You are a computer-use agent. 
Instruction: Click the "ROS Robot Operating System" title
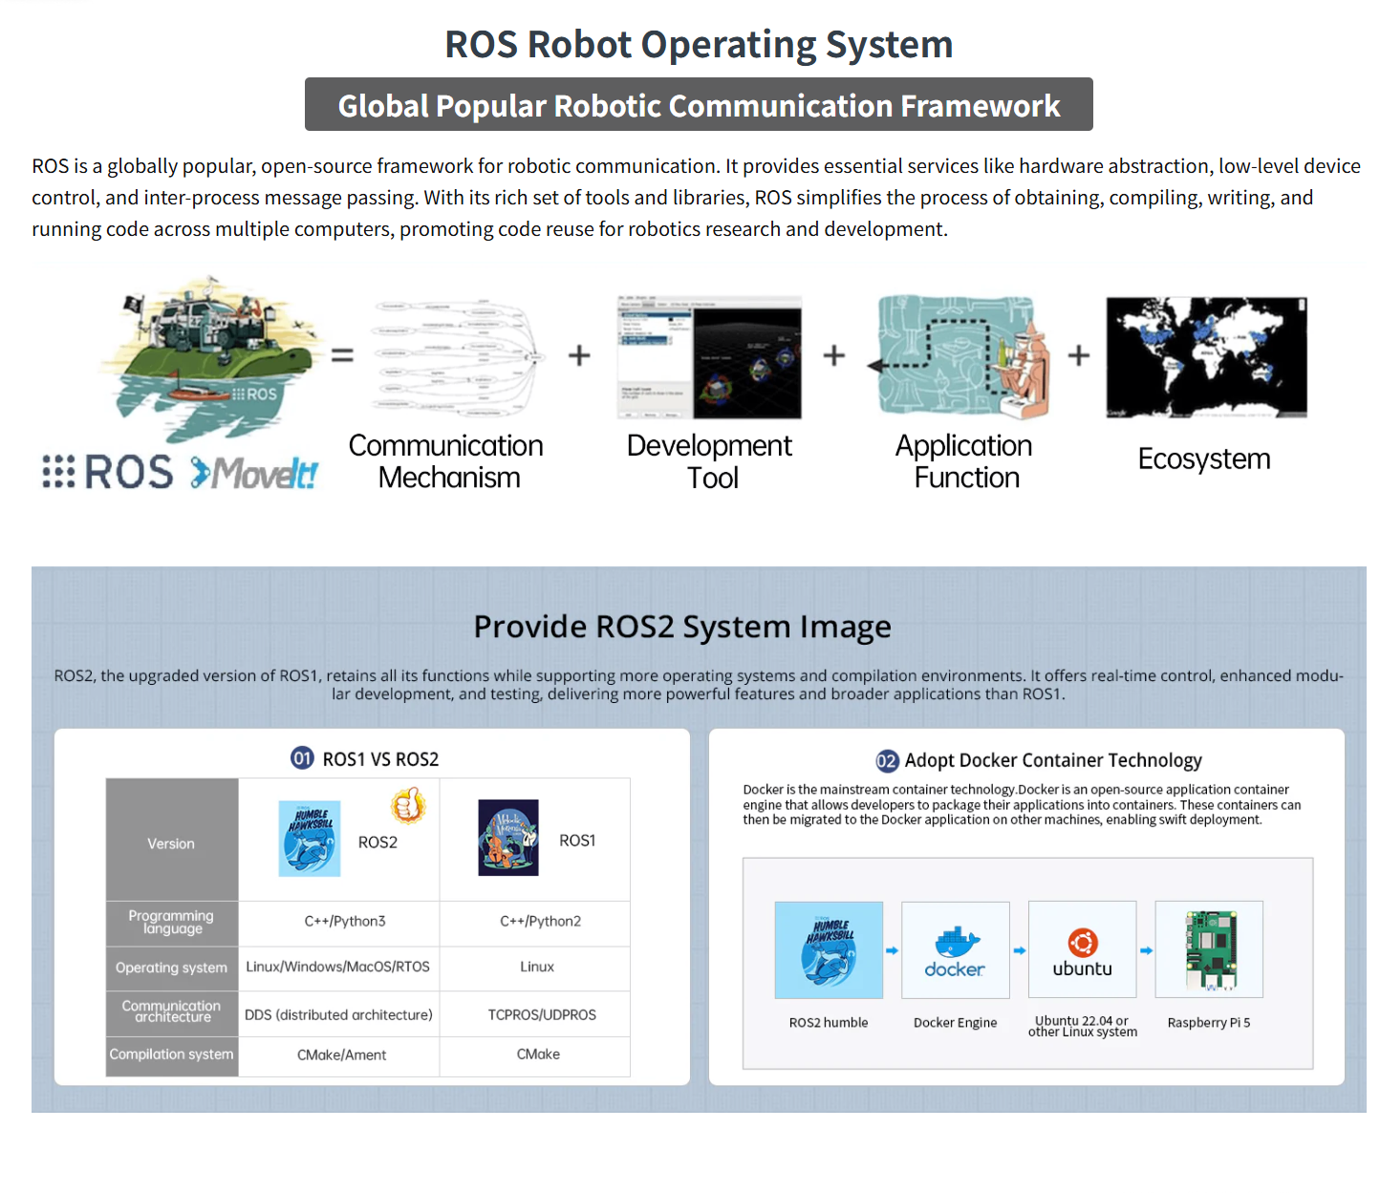[x=699, y=44]
